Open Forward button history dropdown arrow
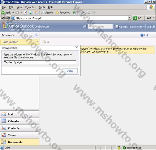Screen dimensions: 156x150 coord(21,13)
